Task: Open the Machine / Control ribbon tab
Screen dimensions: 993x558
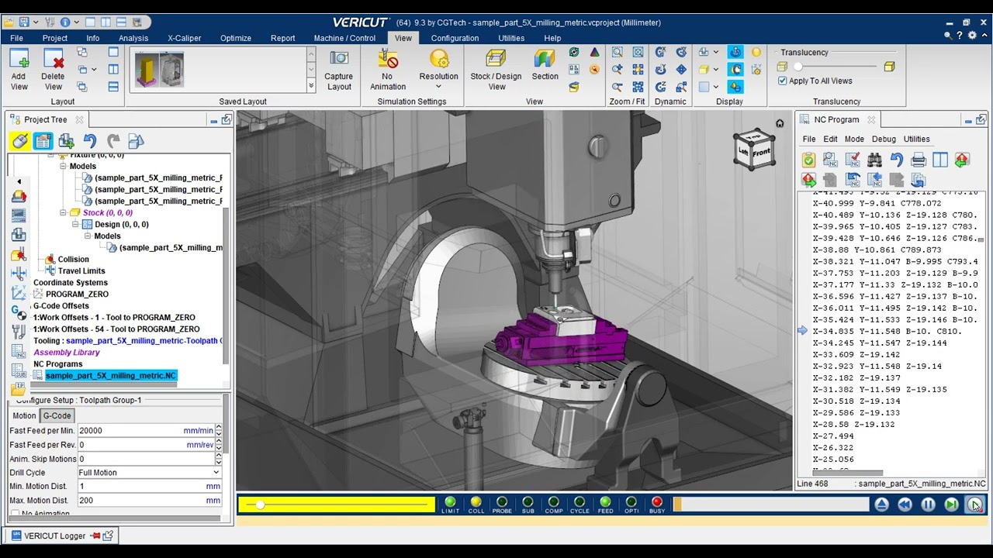Action: coord(344,38)
